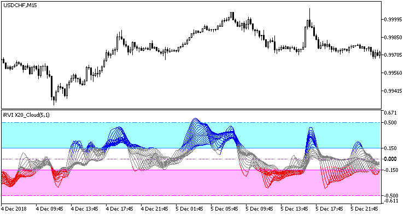
Task: Select the 0.99705 price level label
Action: pyautogui.click(x=393, y=55)
